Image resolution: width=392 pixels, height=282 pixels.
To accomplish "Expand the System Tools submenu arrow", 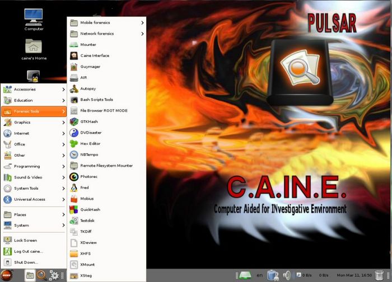I will [63, 189].
